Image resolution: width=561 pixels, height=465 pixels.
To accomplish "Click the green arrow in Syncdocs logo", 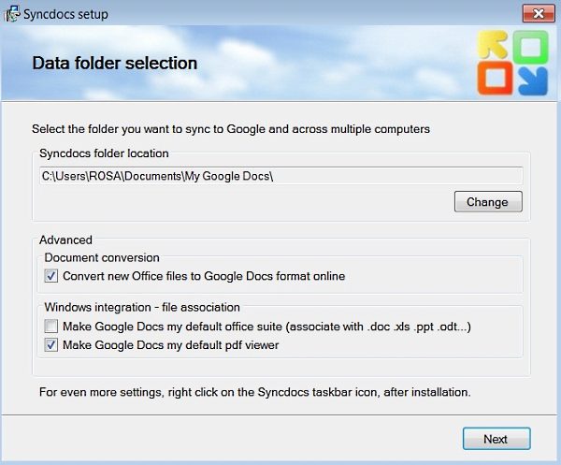I will (528, 47).
